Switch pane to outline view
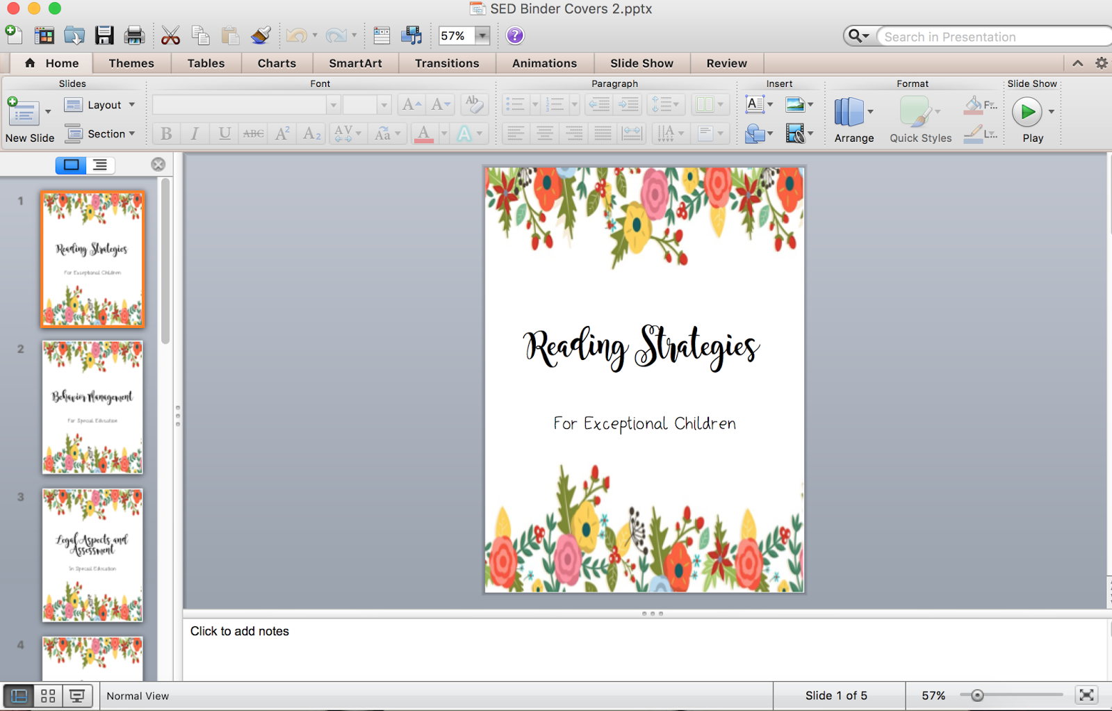The width and height of the screenshot is (1112, 711). (x=101, y=165)
